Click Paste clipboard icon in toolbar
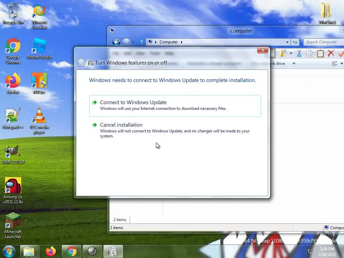 point(320,53)
